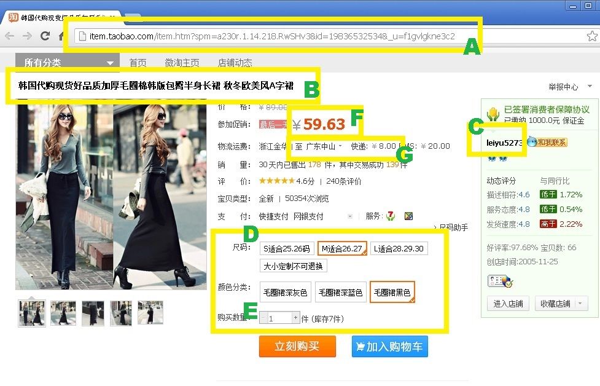This screenshot has height=386, width=600.
Task: Bookmark this page with the star icon
Action: pos(591,36)
